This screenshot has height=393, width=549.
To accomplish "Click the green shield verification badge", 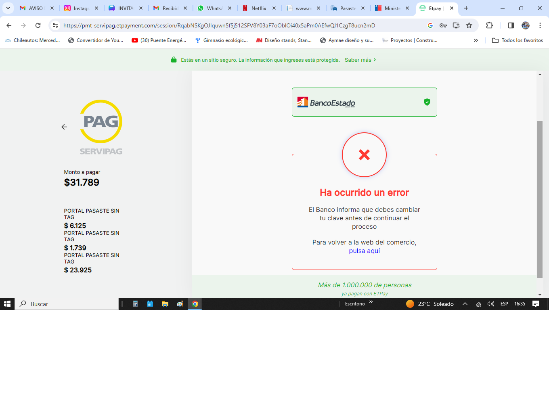I will pos(427,102).
